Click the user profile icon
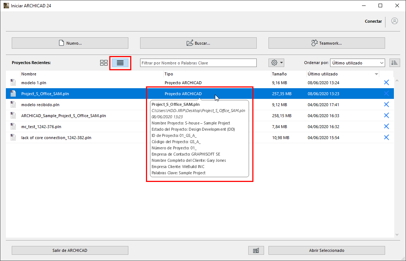Viewport: 406px width, 261px height. 395,21
